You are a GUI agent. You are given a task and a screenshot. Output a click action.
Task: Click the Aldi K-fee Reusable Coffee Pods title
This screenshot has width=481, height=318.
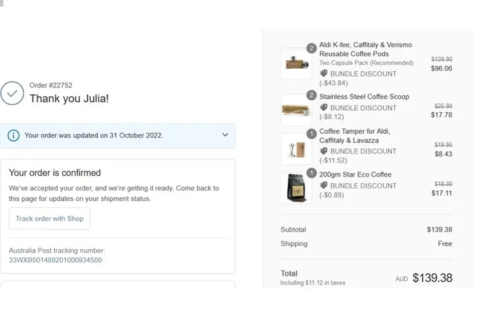coord(365,49)
